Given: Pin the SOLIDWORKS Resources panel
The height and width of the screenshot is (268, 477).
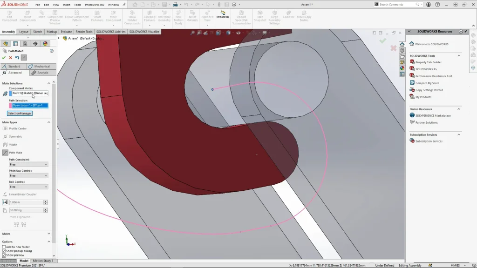Looking at the screenshot, I should (466, 32).
